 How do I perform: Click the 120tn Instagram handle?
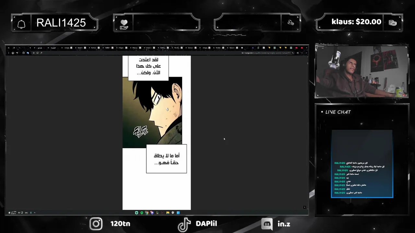pyautogui.click(x=120, y=224)
